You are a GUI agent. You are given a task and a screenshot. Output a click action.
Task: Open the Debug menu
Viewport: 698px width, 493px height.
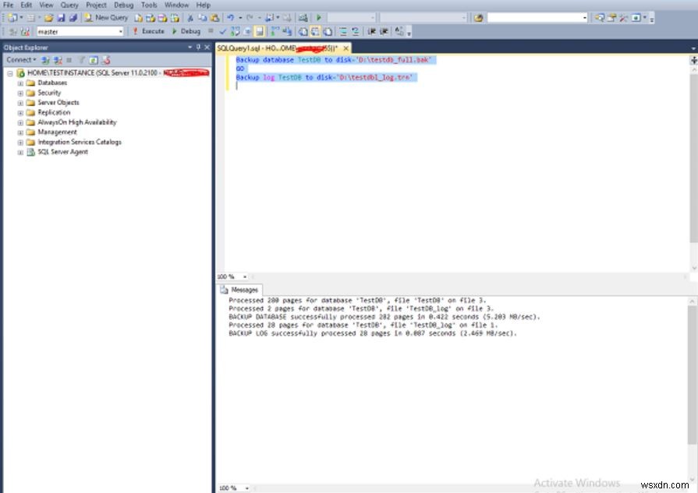click(124, 5)
